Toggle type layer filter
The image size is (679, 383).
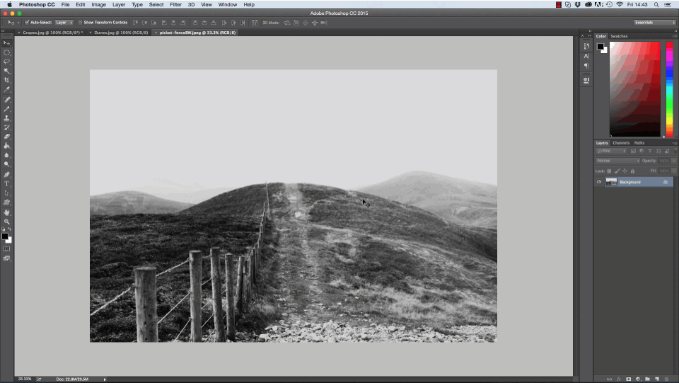click(x=650, y=151)
